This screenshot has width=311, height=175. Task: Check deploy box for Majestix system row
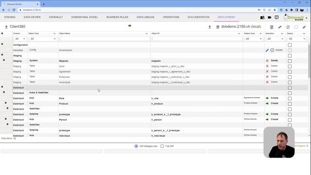tap(290, 61)
